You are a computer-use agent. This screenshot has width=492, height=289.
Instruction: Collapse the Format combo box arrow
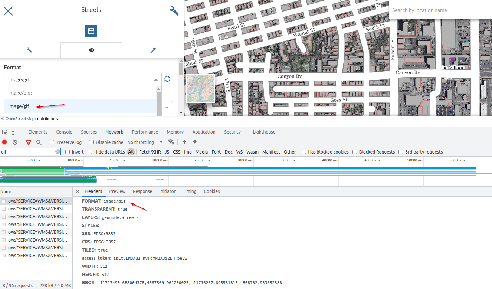(155, 79)
